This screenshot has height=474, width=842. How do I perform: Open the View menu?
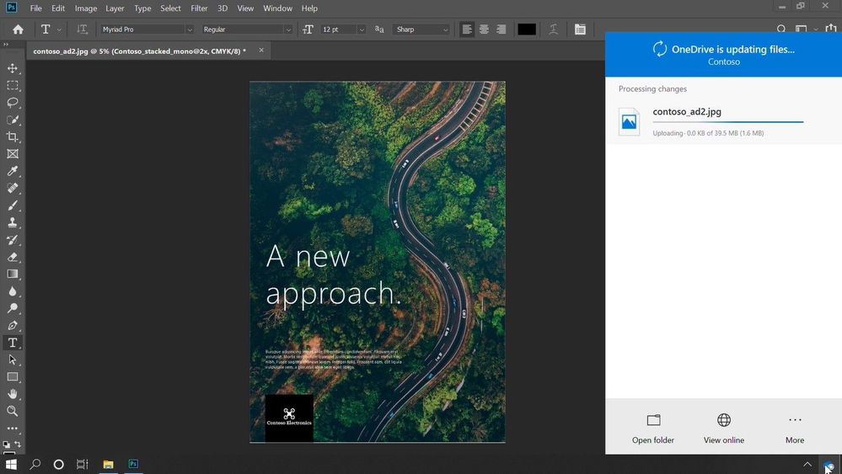pos(245,8)
